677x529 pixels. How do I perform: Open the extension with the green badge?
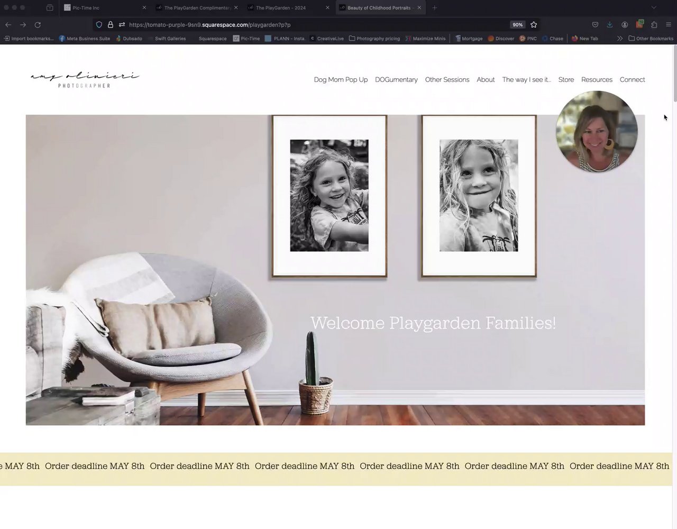coord(639,24)
